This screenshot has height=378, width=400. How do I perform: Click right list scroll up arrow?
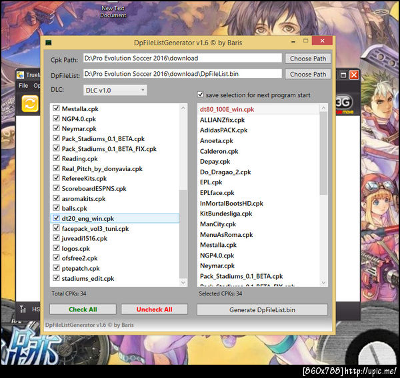323,108
